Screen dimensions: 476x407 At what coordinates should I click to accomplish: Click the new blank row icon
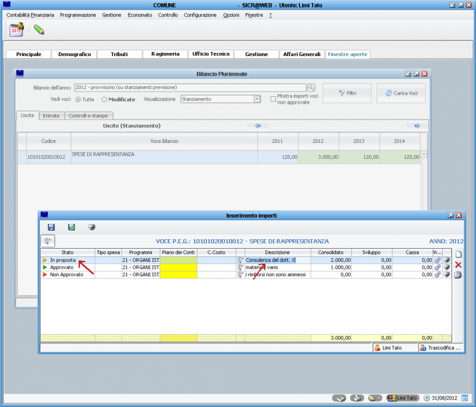pyautogui.click(x=458, y=254)
